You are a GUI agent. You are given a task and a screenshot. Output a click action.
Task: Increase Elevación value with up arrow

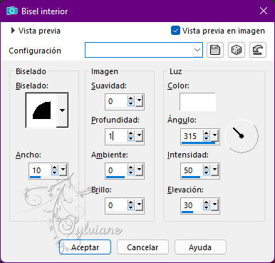pyautogui.click(x=207, y=202)
